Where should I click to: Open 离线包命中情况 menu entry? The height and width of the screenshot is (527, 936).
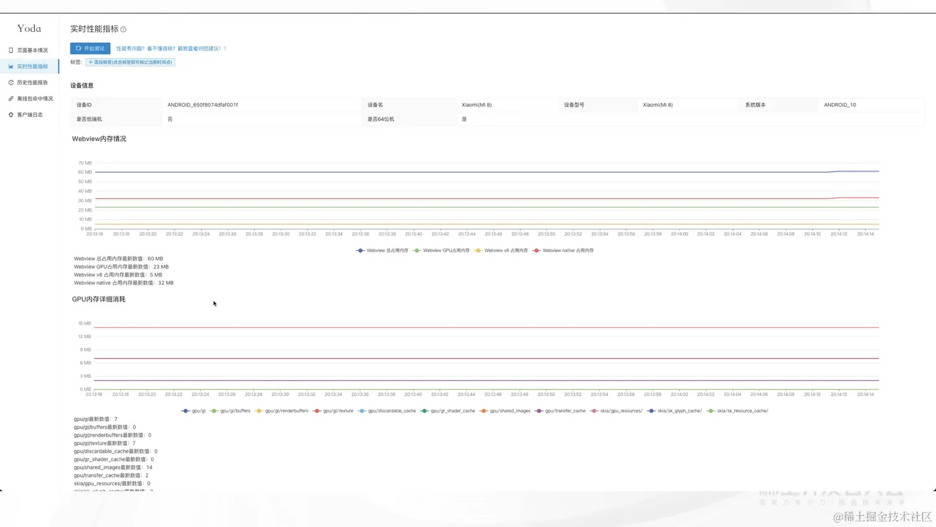[29, 98]
